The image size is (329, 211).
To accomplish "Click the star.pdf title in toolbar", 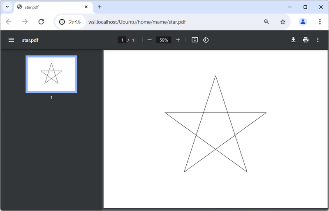I will pos(30,40).
